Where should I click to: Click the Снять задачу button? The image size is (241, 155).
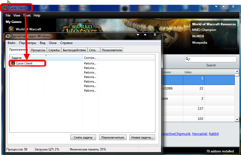click(83, 137)
